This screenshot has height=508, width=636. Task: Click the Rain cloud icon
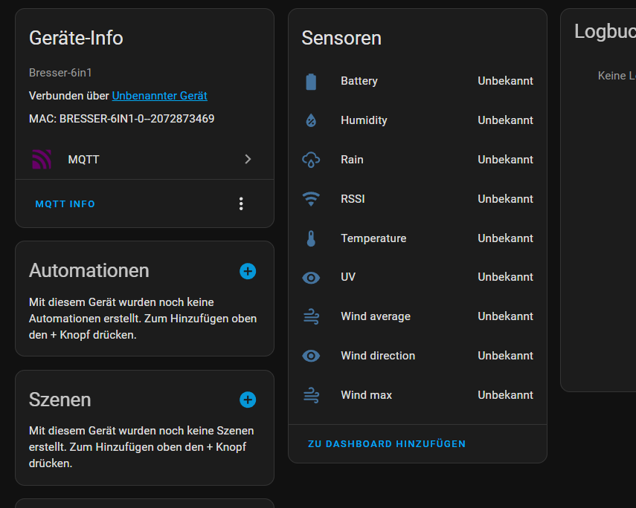pyautogui.click(x=311, y=160)
